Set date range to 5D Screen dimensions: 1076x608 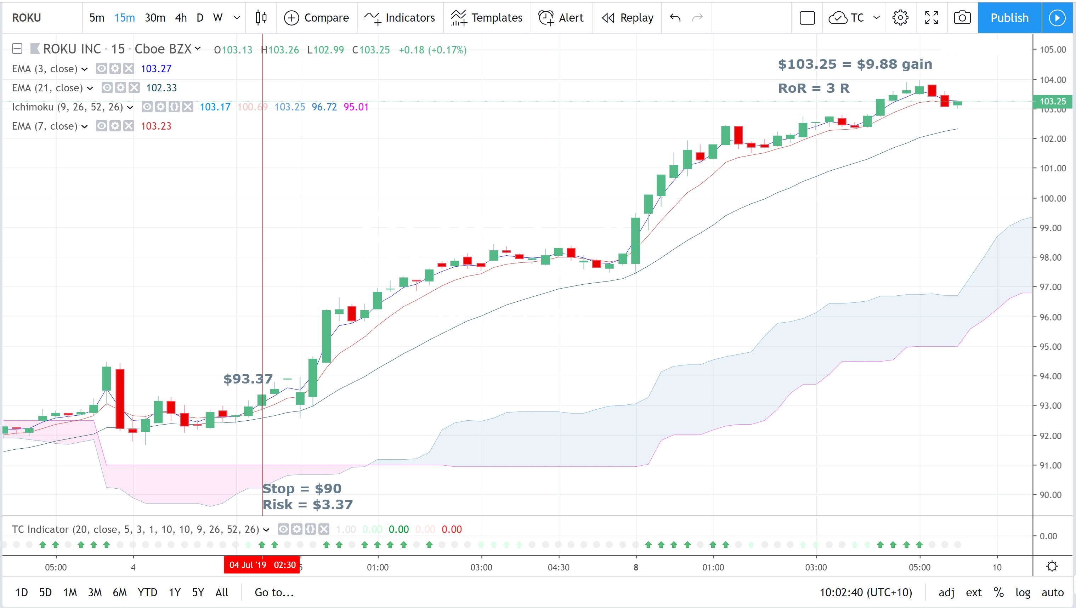45,592
